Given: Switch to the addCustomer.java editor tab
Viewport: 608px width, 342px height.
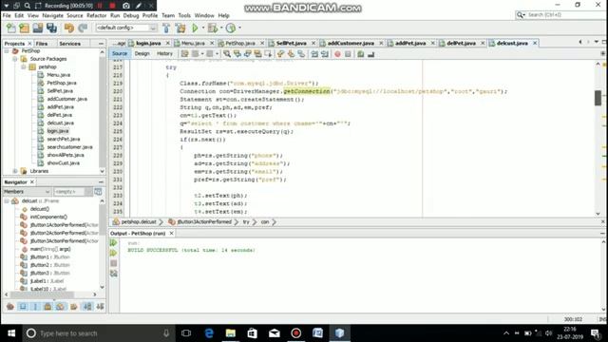Looking at the screenshot, I should tap(351, 43).
